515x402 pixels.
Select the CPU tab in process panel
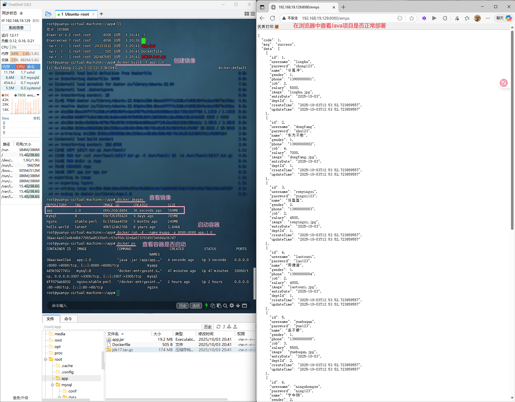coord(20,67)
